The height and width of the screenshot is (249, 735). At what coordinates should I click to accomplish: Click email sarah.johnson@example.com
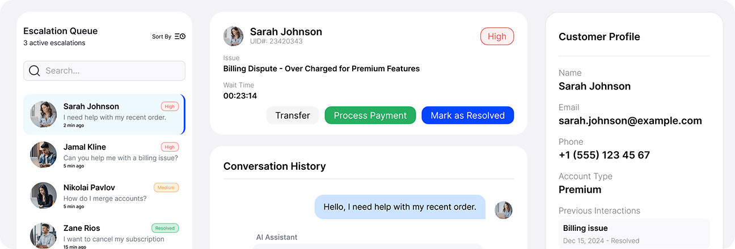pyautogui.click(x=630, y=121)
